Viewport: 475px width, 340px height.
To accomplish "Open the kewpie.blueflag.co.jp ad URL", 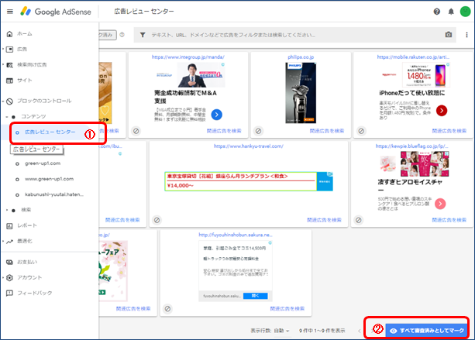I will [412, 146].
